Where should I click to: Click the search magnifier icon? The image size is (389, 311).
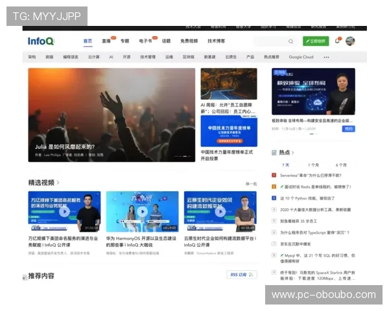tap(290, 41)
